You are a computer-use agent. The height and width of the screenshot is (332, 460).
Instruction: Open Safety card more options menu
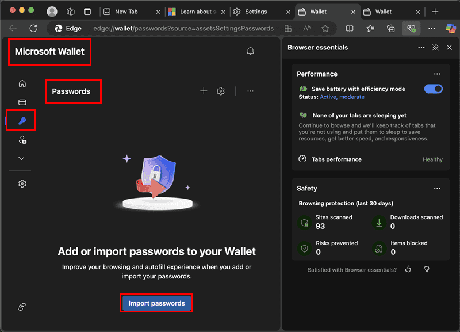click(x=437, y=188)
